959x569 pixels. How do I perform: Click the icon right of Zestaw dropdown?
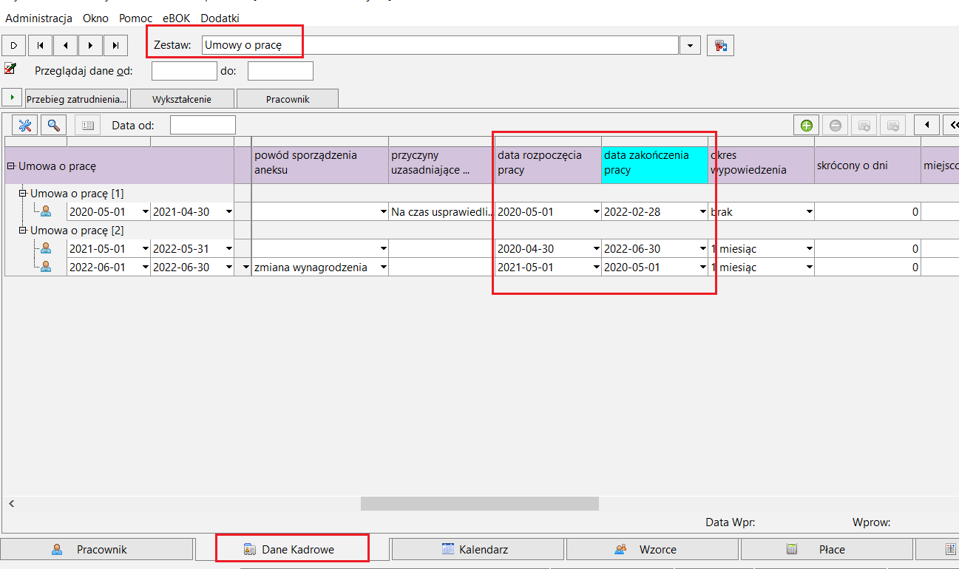click(720, 46)
